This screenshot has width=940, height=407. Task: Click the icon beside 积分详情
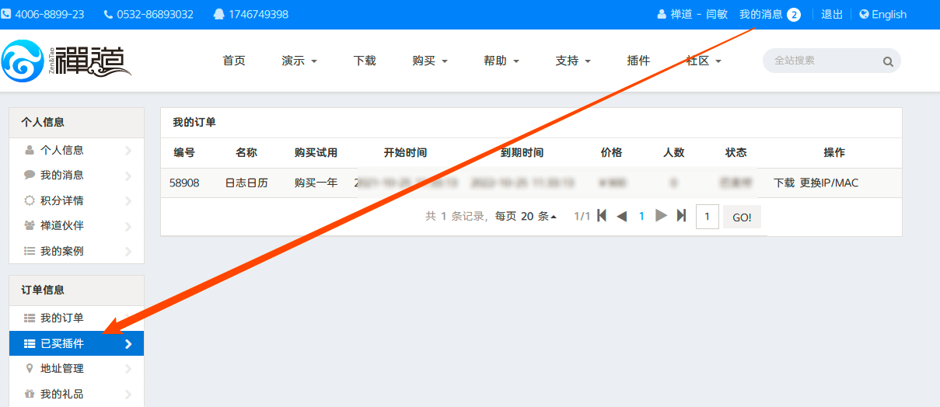[30, 200]
